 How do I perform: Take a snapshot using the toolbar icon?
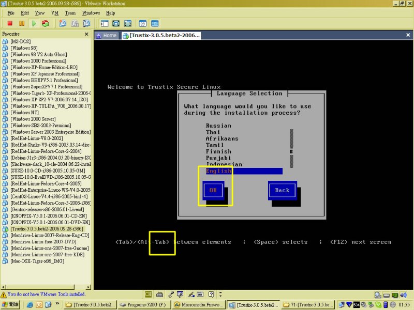point(63,23)
